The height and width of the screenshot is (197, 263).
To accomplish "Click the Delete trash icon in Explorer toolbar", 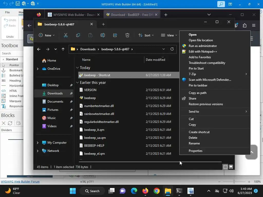I will 127,35.
